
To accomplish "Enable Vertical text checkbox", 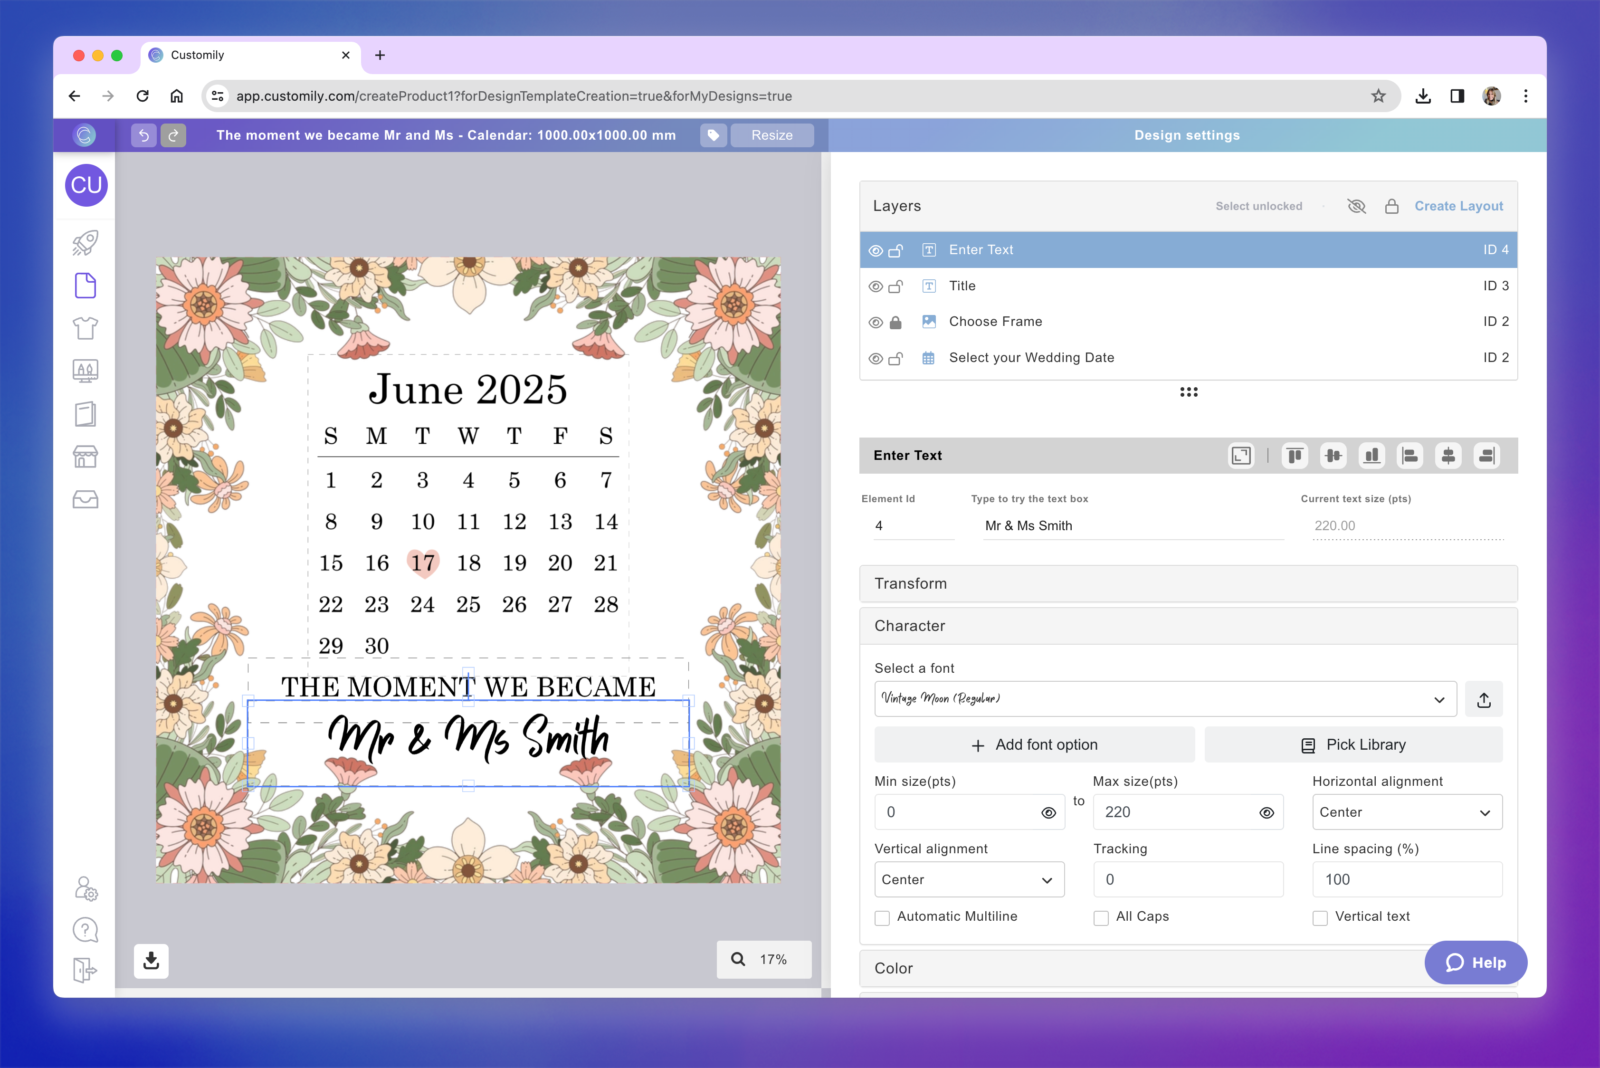I will click(x=1320, y=917).
